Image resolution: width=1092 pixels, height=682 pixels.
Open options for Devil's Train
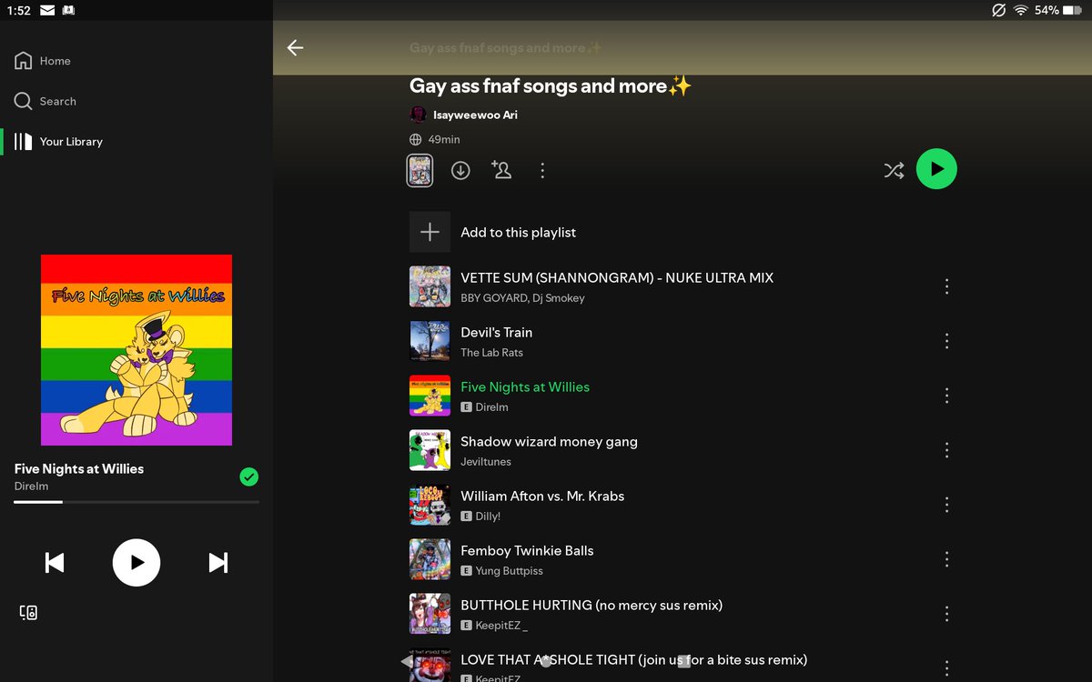[946, 341]
